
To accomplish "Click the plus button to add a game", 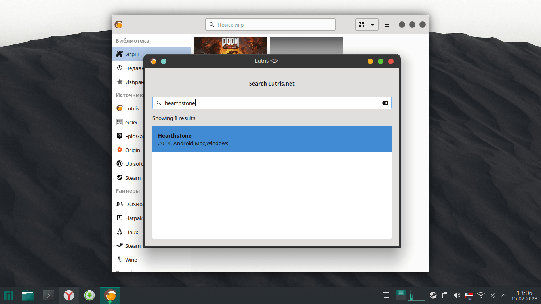I will point(133,25).
